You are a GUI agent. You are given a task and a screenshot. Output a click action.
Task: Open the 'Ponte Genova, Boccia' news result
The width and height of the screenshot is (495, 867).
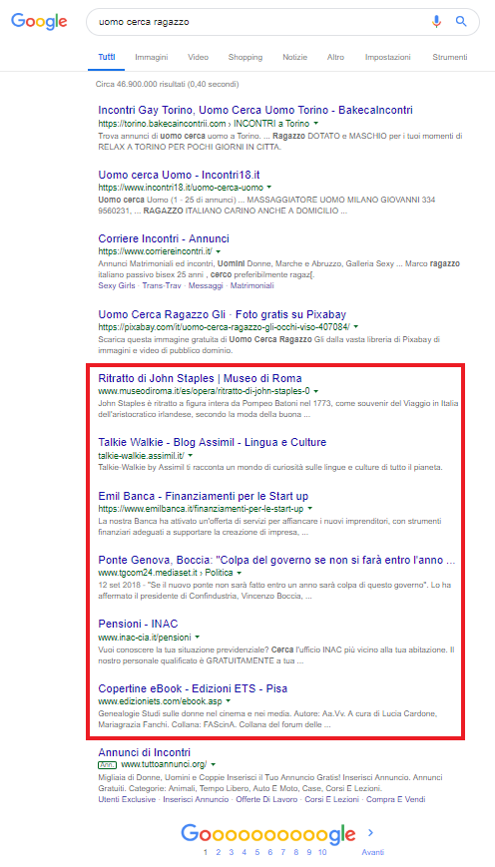(x=276, y=560)
